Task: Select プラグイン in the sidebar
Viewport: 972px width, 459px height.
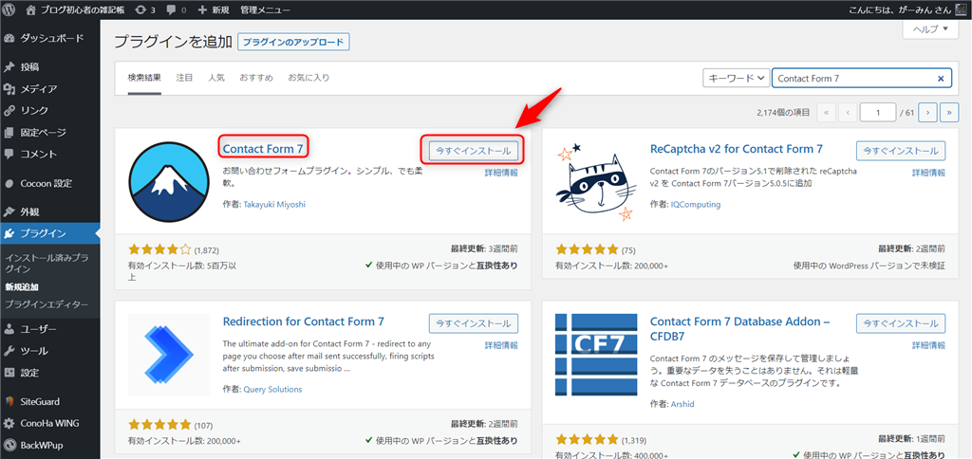Action: (x=49, y=233)
